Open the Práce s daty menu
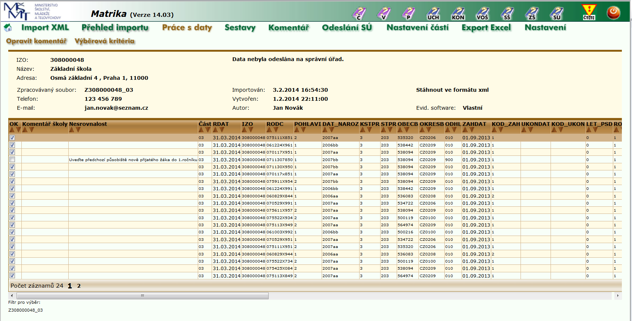632x321 pixels. pyautogui.click(x=187, y=27)
